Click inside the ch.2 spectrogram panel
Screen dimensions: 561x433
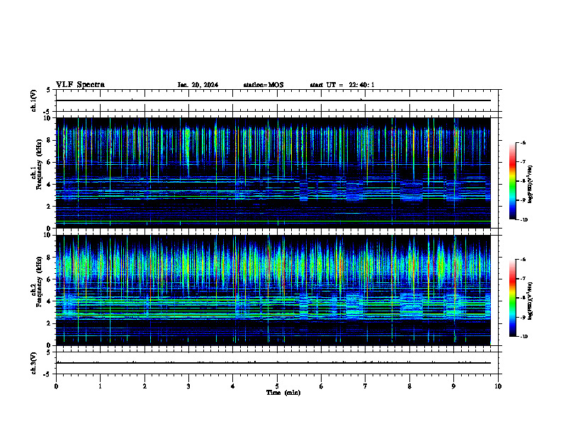(x=273, y=290)
